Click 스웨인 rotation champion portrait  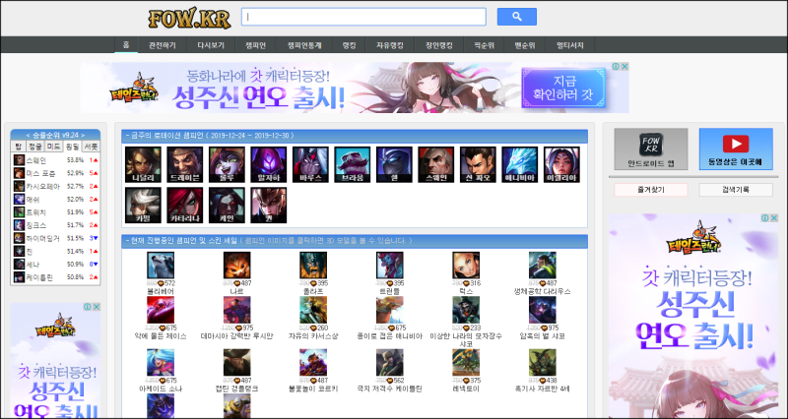[436, 164]
